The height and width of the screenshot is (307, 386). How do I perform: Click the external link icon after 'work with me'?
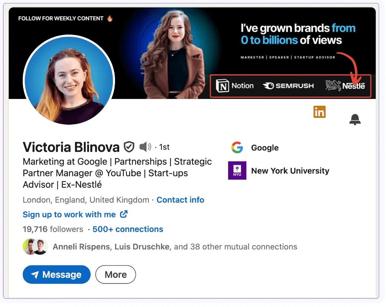click(124, 214)
